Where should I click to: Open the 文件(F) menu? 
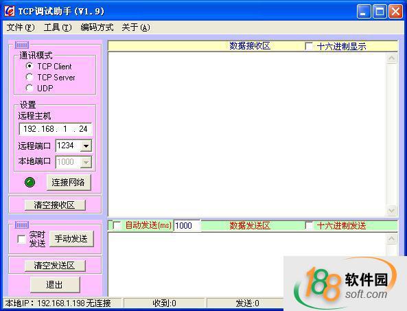[20, 27]
